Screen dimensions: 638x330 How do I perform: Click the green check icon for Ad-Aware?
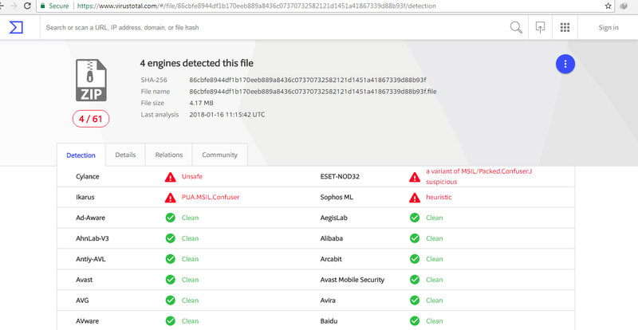pyautogui.click(x=170, y=218)
